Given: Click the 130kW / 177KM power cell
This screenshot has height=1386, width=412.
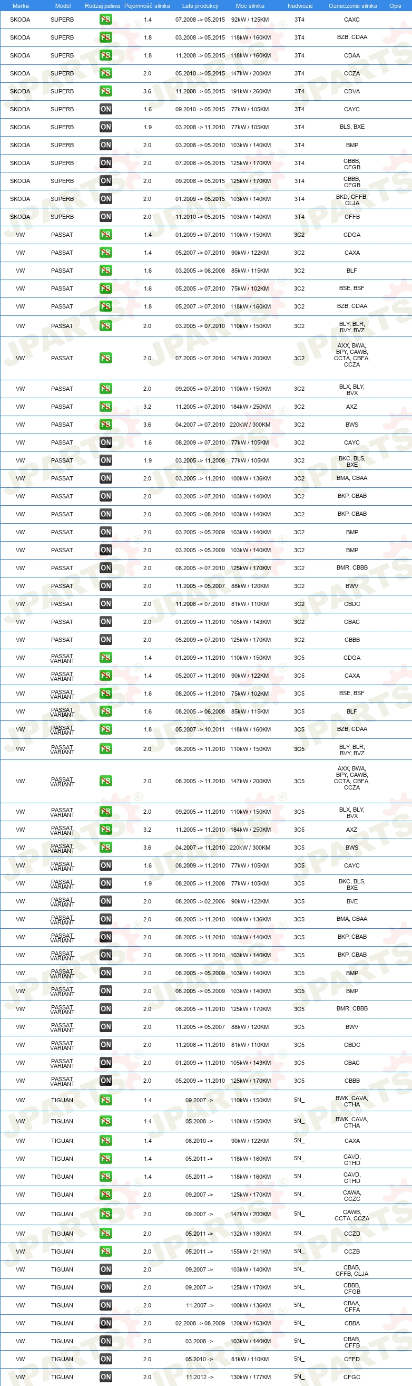Looking at the screenshot, I should point(250,1378).
